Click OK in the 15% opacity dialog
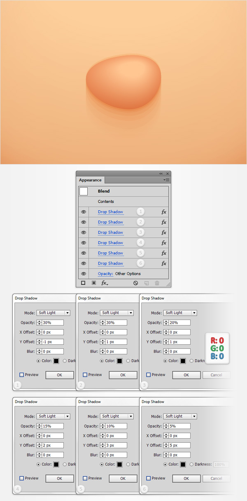Screen dimensions: 247x501 coord(59,479)
